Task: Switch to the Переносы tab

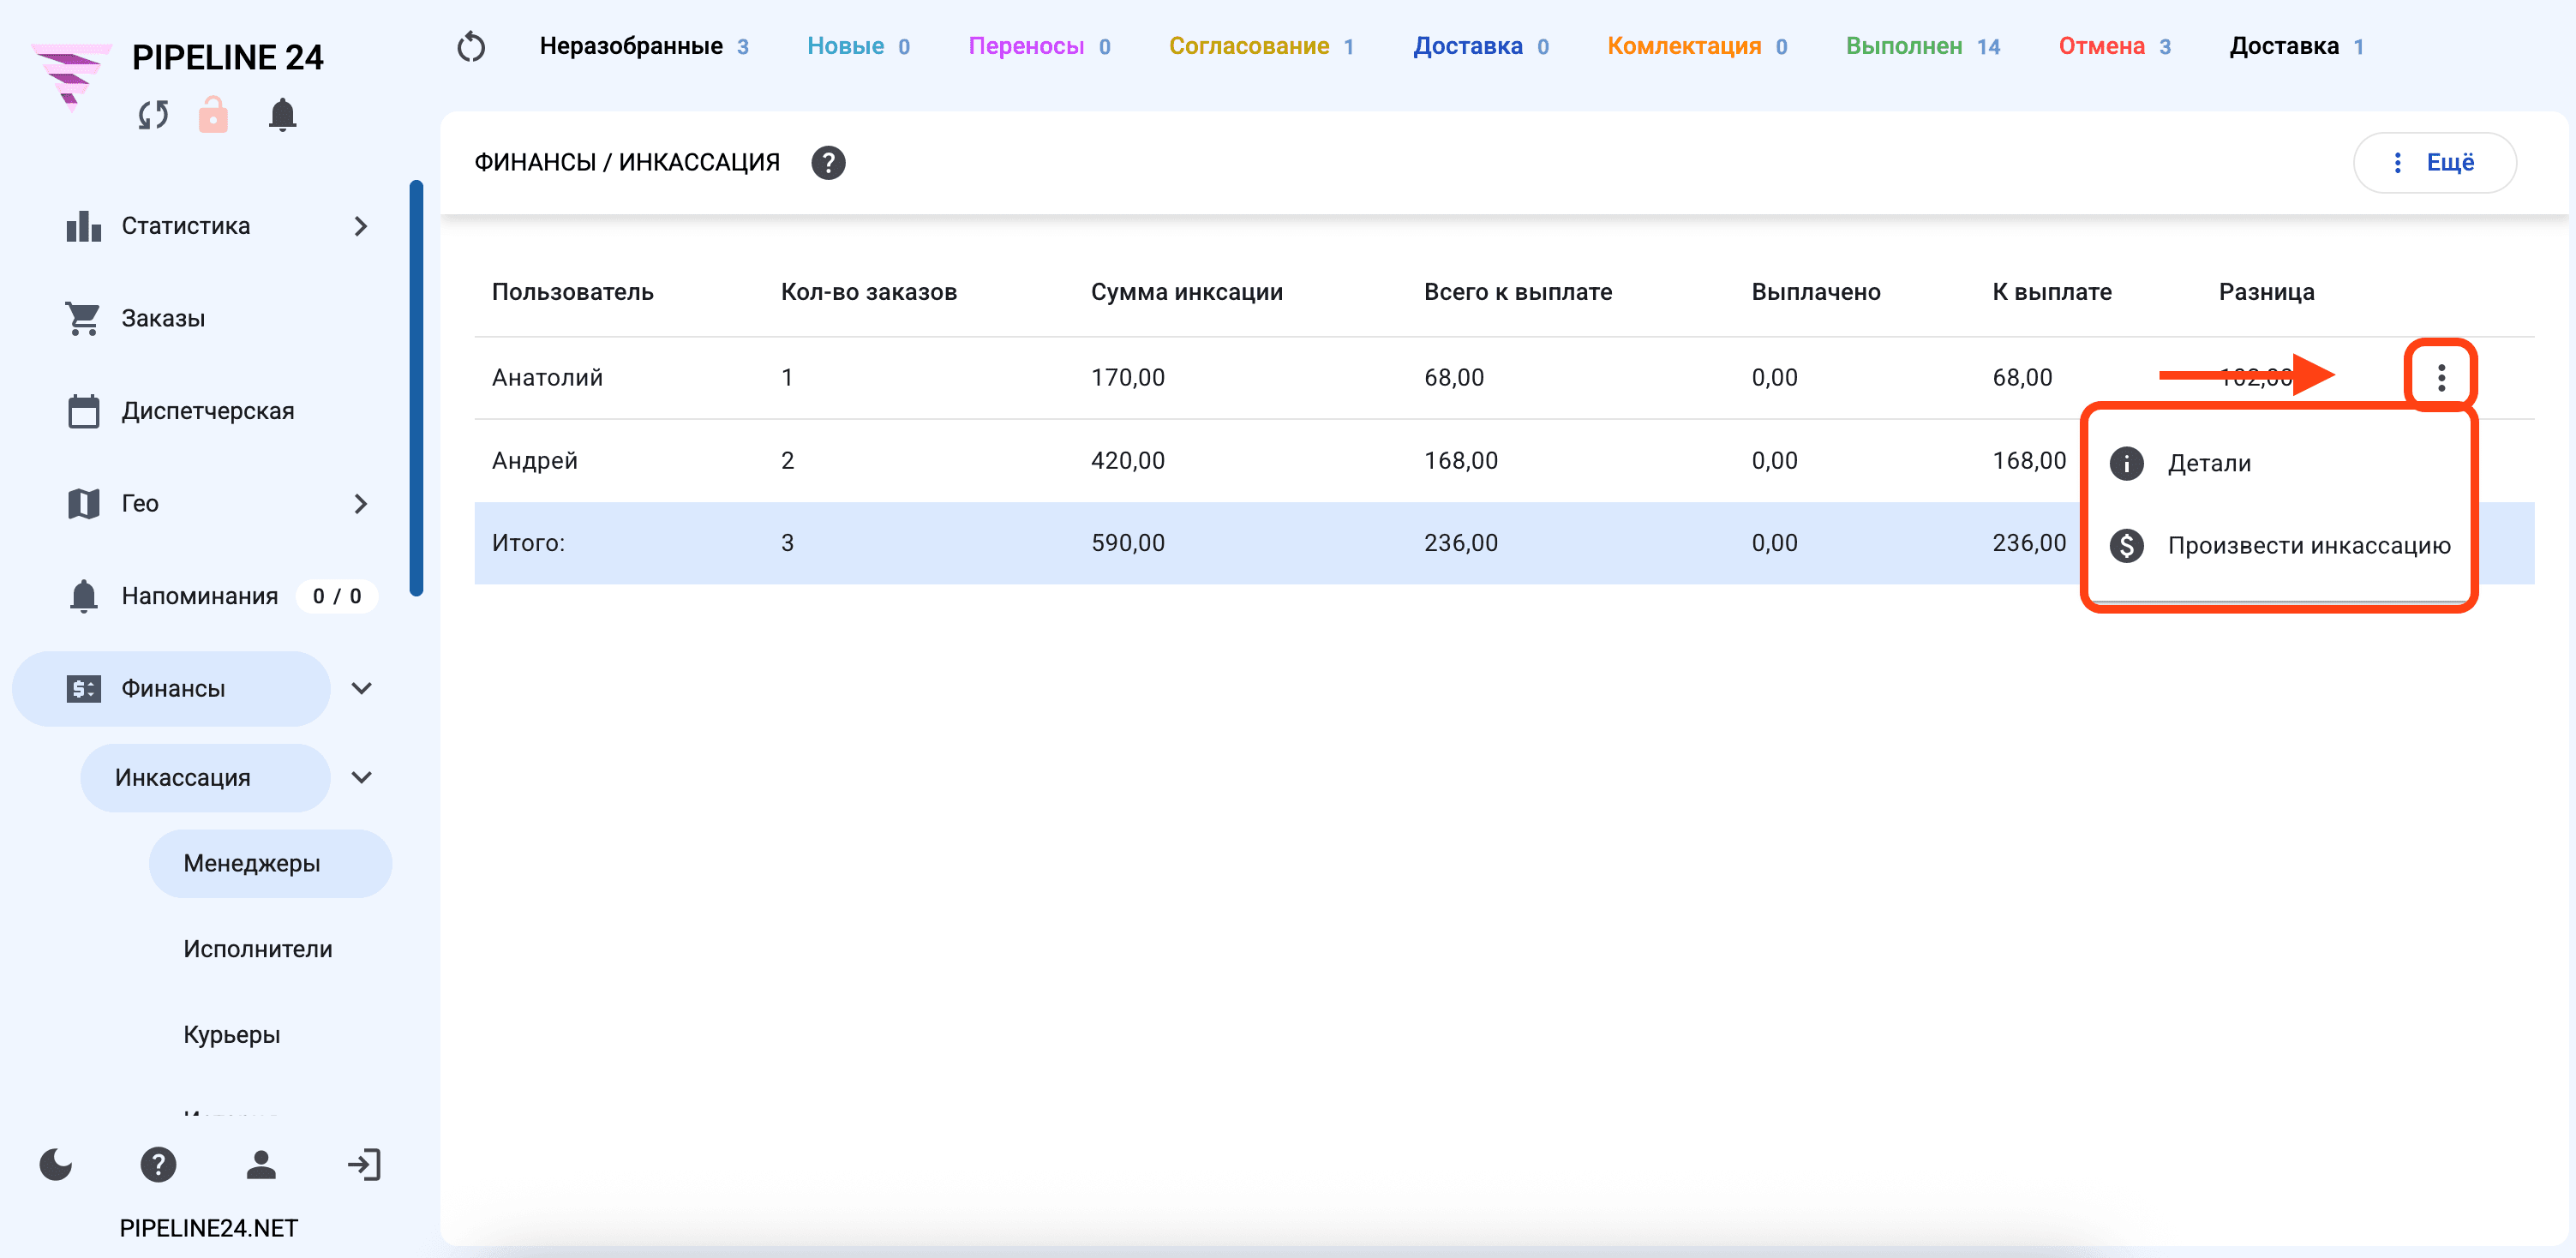Action: [1039, 46]
